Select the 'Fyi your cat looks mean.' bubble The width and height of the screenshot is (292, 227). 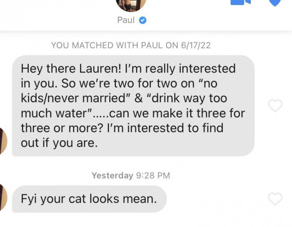click(x=89, y=199)
